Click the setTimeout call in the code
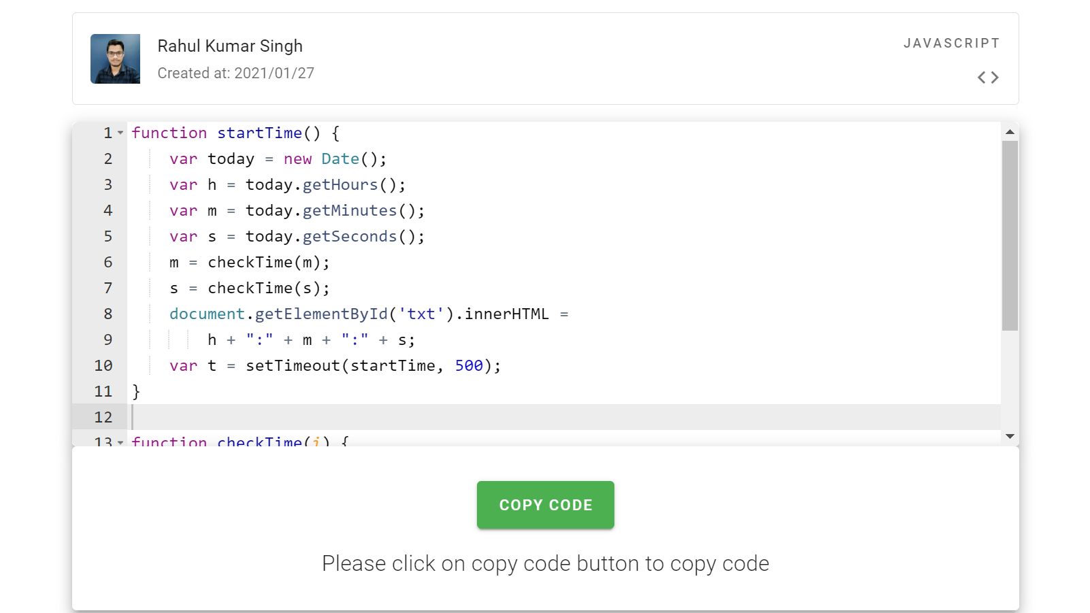Viewport: 1090px width, 613px height. [x=293, y=365]
